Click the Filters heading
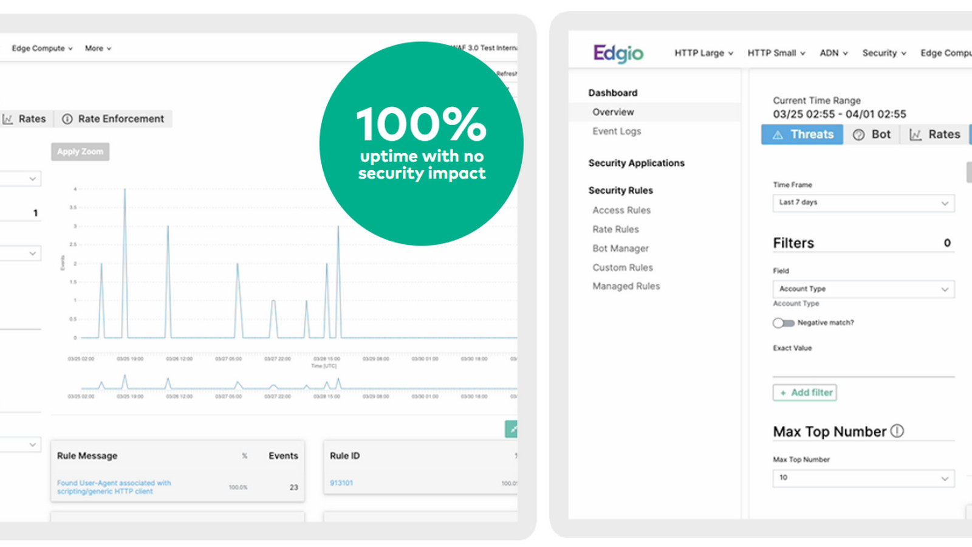The image size is (972, 547). tap(793, 243)
